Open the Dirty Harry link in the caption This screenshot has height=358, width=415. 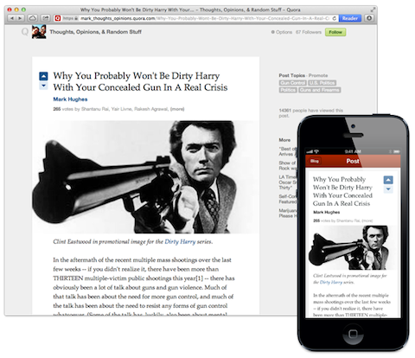coord(180,241)
